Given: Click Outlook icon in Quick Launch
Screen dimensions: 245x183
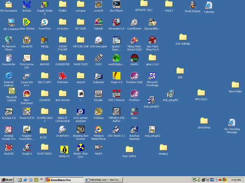Looking at the screenshot, I should [36, 180].
